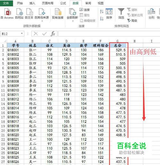Click the fx insert function icon

pos(53,34)
